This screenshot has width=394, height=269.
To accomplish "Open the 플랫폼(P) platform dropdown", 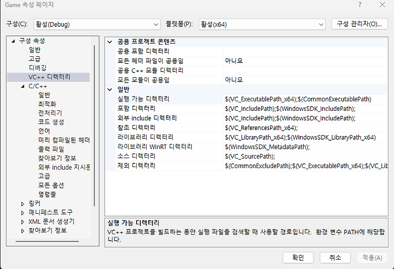I will [x=262, y=24].
